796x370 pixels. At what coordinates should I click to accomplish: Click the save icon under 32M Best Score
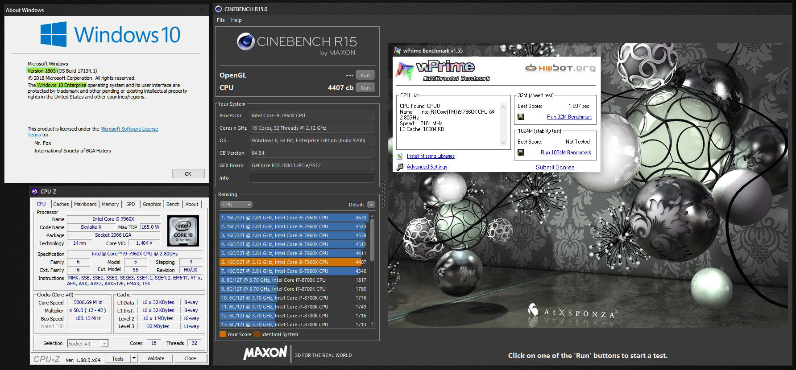coord(520,117)
